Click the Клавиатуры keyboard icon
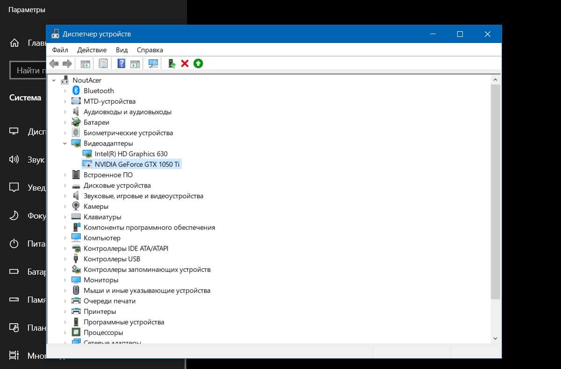561x369 pixels. (x=76, y=217)
